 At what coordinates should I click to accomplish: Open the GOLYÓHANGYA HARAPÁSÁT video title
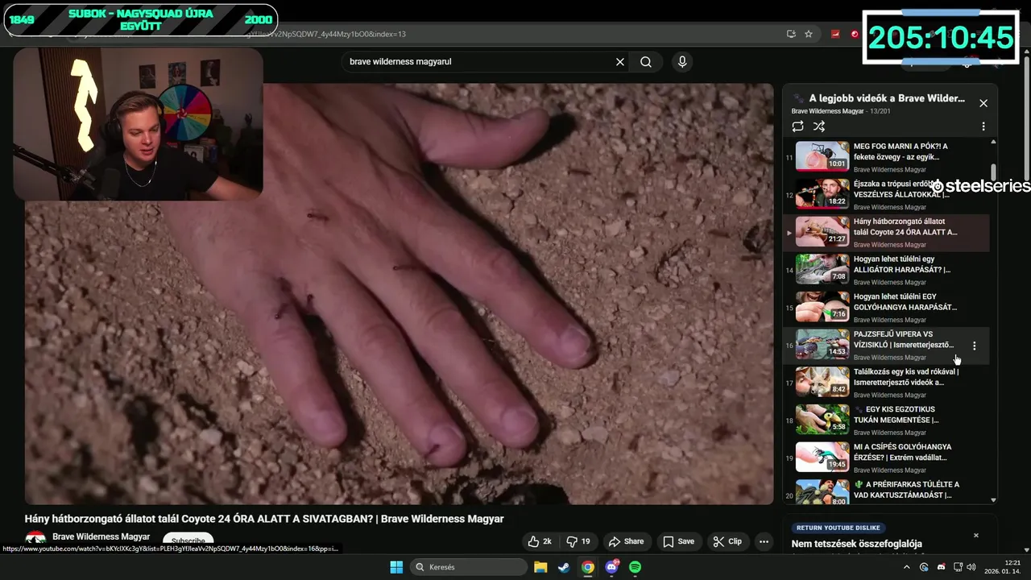click(905, 301)
